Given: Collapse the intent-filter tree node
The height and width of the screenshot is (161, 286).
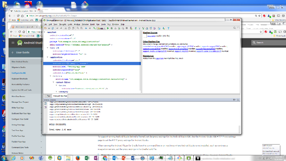Looking at the screenshot, I should click(53, 82).
